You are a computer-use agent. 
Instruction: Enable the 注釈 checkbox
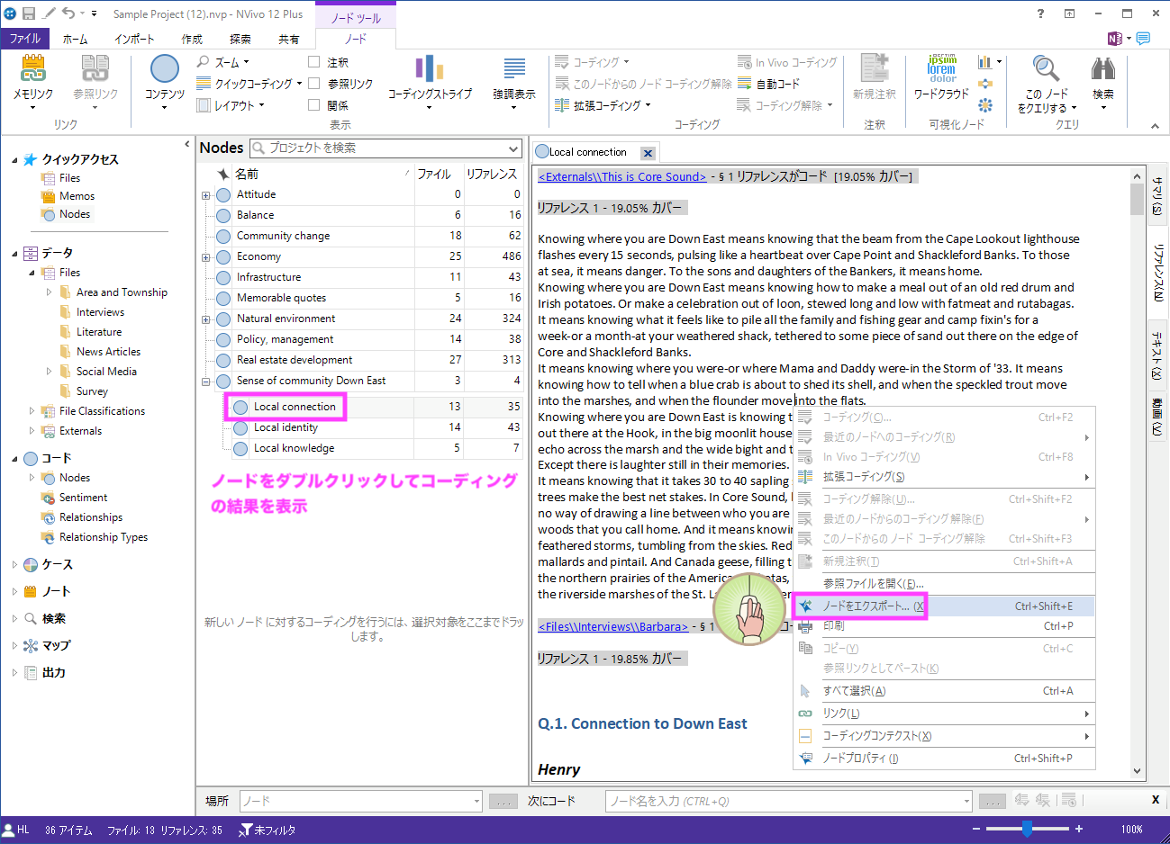pos(314,62)
